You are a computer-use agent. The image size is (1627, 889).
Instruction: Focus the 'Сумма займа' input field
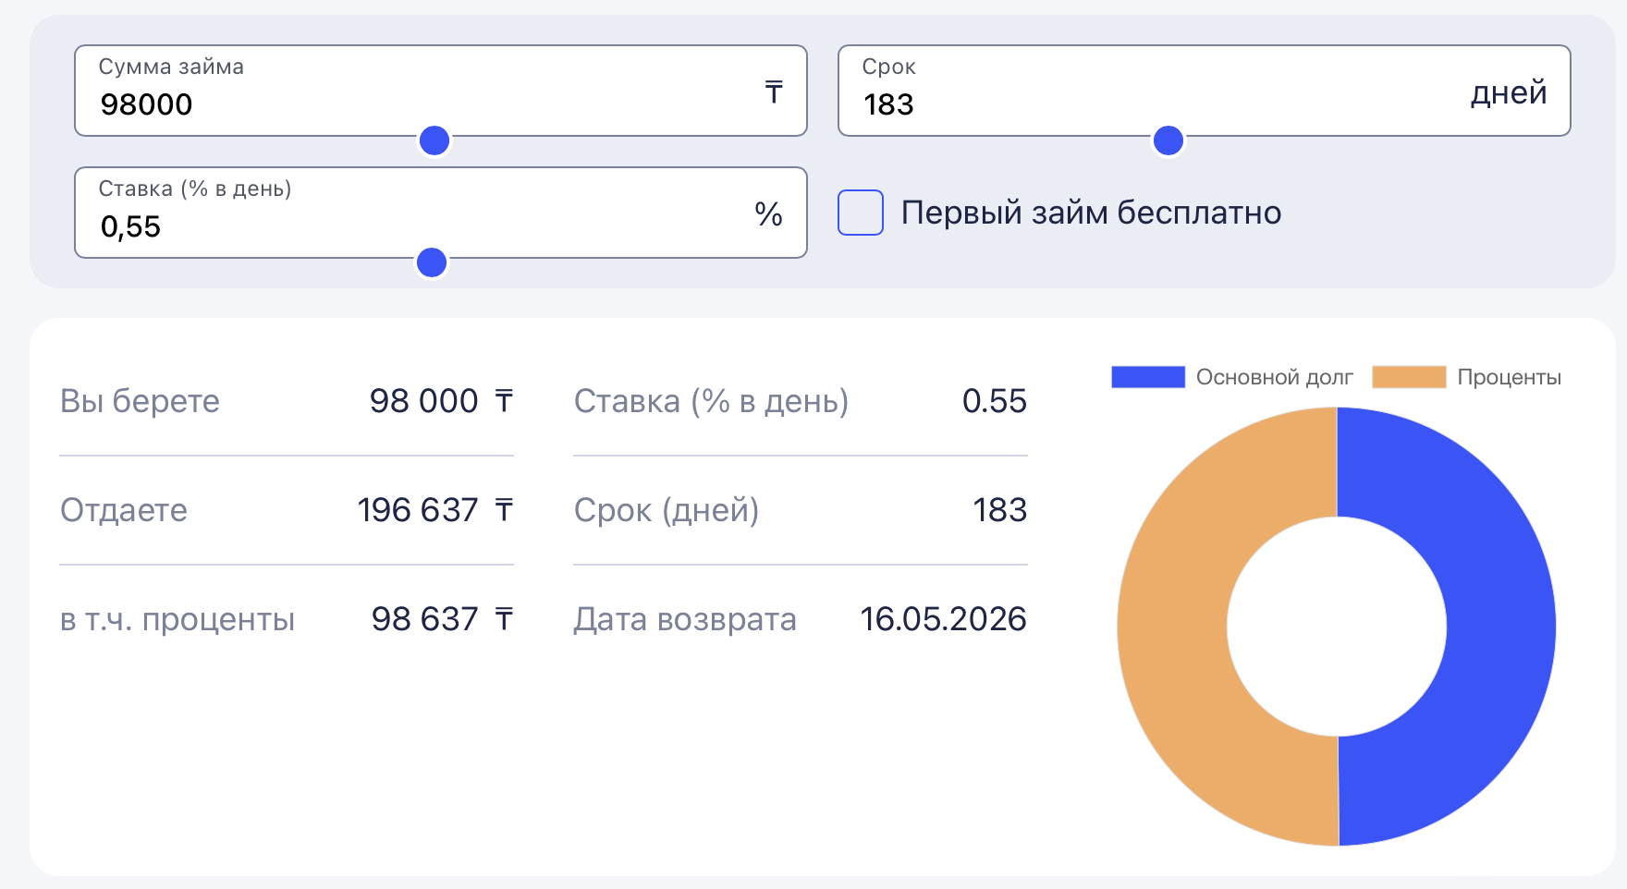coord(416,104)
